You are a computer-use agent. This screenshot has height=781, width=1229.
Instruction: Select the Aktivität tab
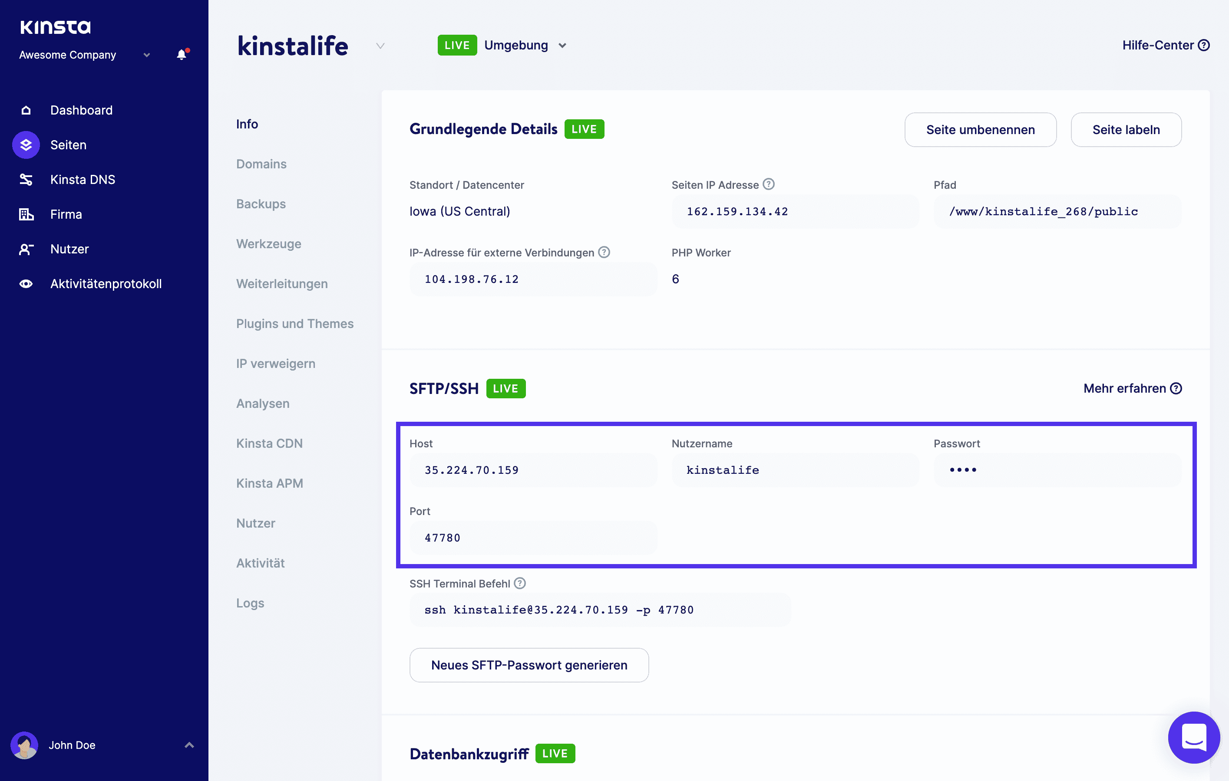(260, 563)
